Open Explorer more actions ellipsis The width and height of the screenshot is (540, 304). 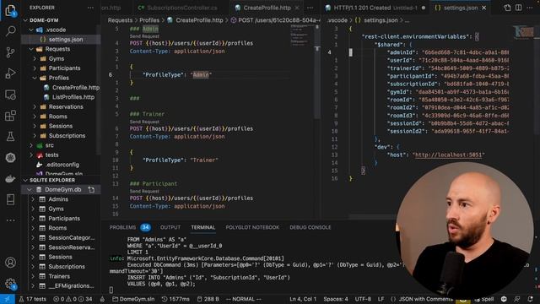point(90,8)
